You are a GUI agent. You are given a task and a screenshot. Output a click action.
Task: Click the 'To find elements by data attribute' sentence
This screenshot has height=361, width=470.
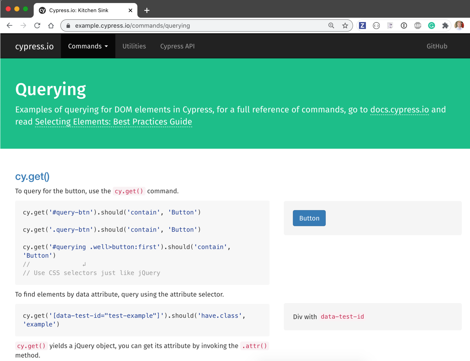(x=119, y=294)
